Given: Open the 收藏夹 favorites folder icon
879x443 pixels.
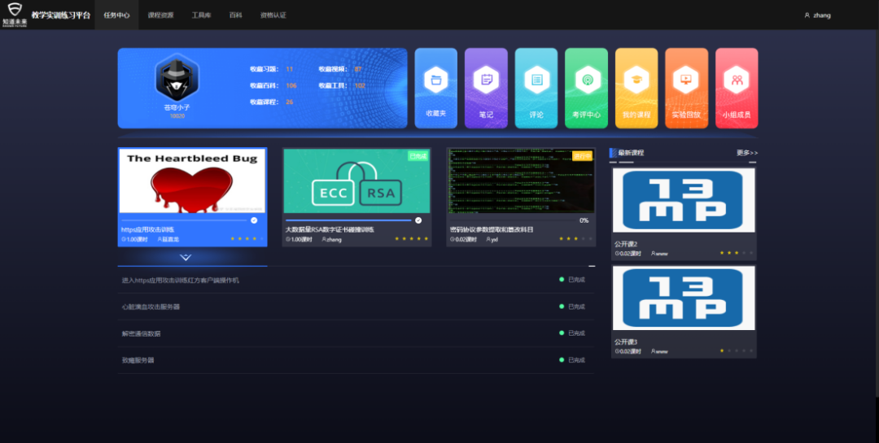Looking at the screenshot, I should [435, 81].
